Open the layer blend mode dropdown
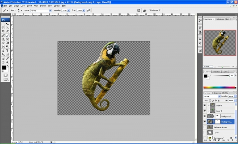238x144 pixels. [x=212, y=96]
